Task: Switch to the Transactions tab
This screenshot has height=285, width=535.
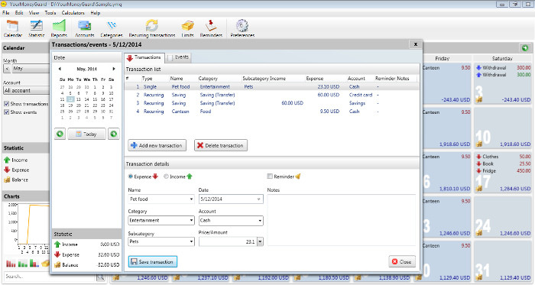Action: click(144, 57)
